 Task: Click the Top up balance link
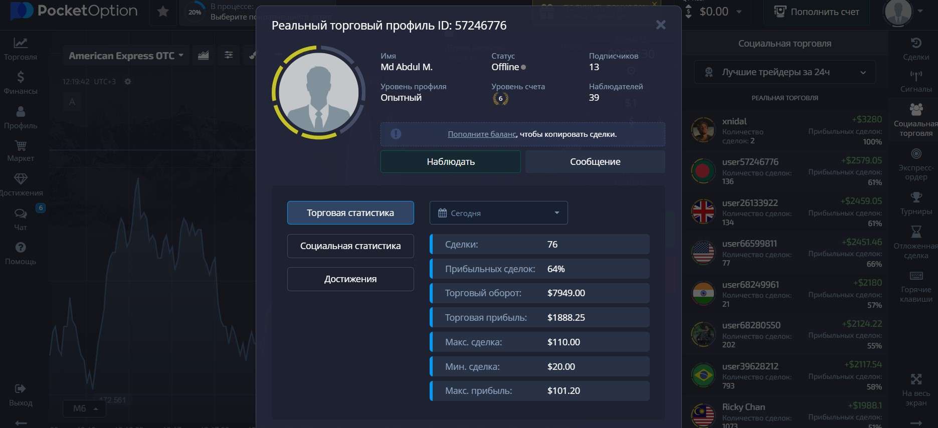[481, 134]
